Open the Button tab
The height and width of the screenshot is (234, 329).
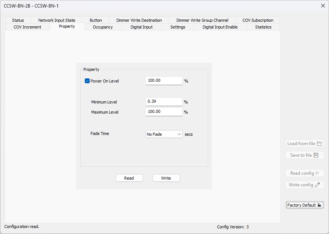point(96,20)
